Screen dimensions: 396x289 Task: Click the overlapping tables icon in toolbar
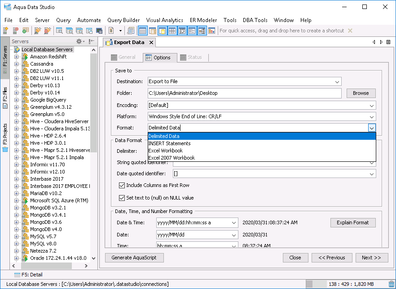point(89,31)
